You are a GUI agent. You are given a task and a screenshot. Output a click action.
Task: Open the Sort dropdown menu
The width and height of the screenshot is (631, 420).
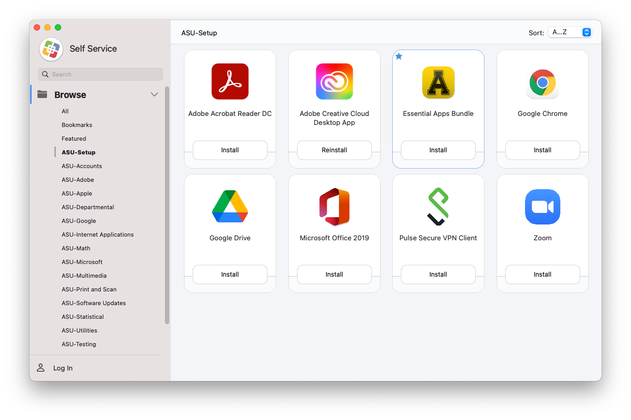click(570, 32)
